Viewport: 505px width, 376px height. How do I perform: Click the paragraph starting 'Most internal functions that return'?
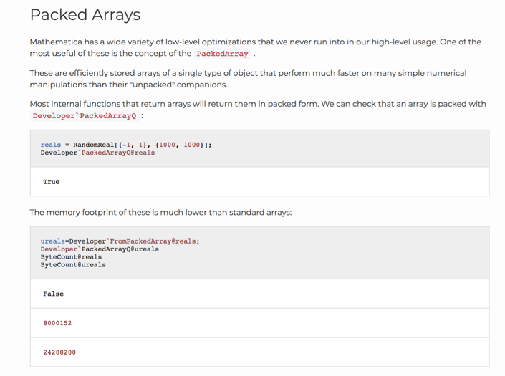pyautogui.click(x=258, y=110)
